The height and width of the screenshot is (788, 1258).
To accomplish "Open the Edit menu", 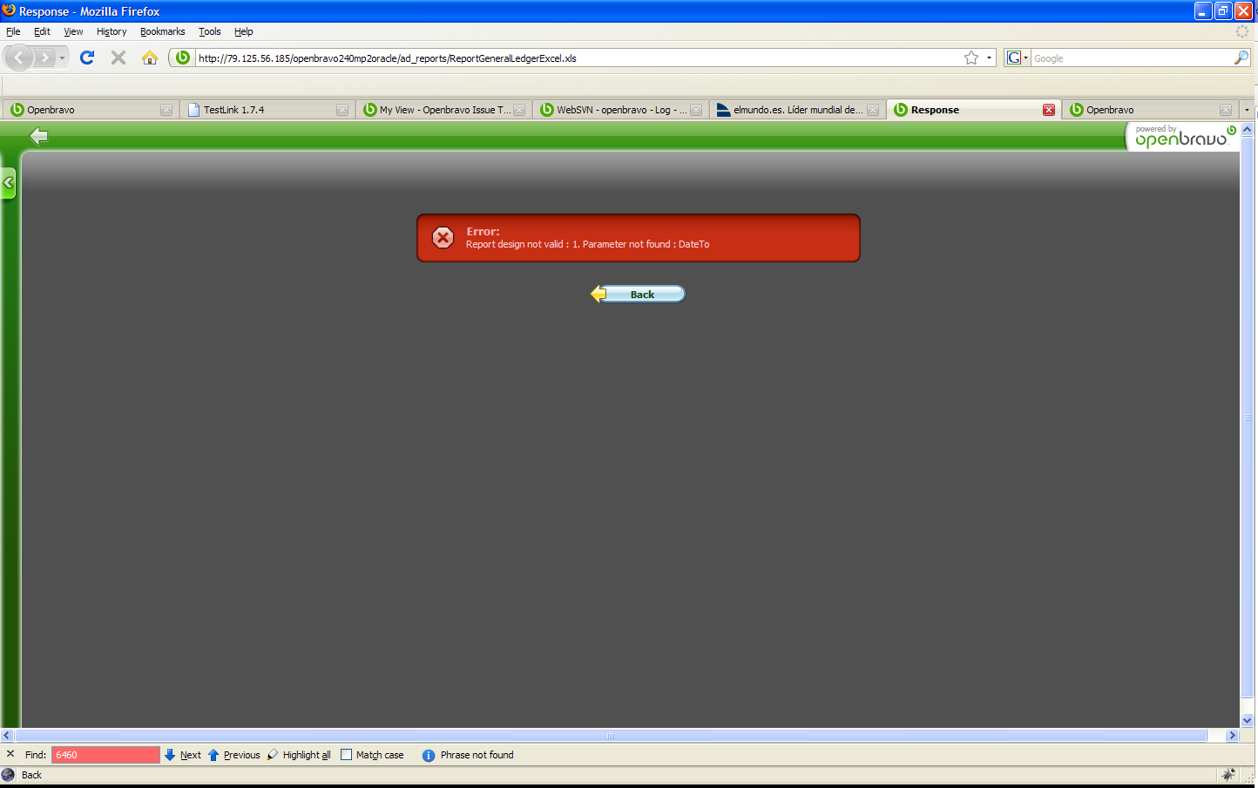I will point(42,31).
